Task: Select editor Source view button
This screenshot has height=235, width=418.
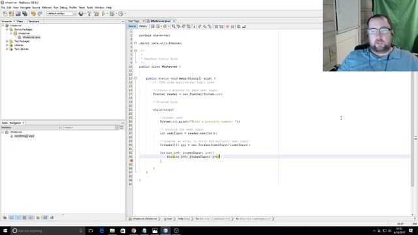Action: (x=132, y=26)
